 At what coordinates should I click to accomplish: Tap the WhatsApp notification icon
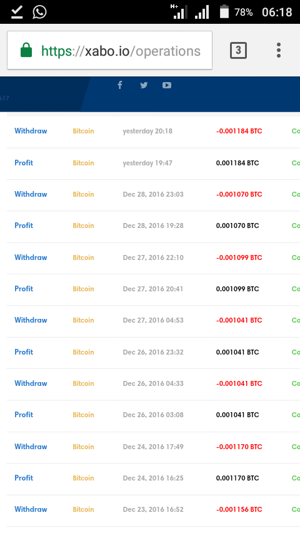tap(39, 12)
